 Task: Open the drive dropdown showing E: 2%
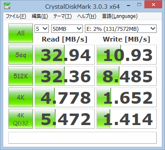[x=121, y=28]
